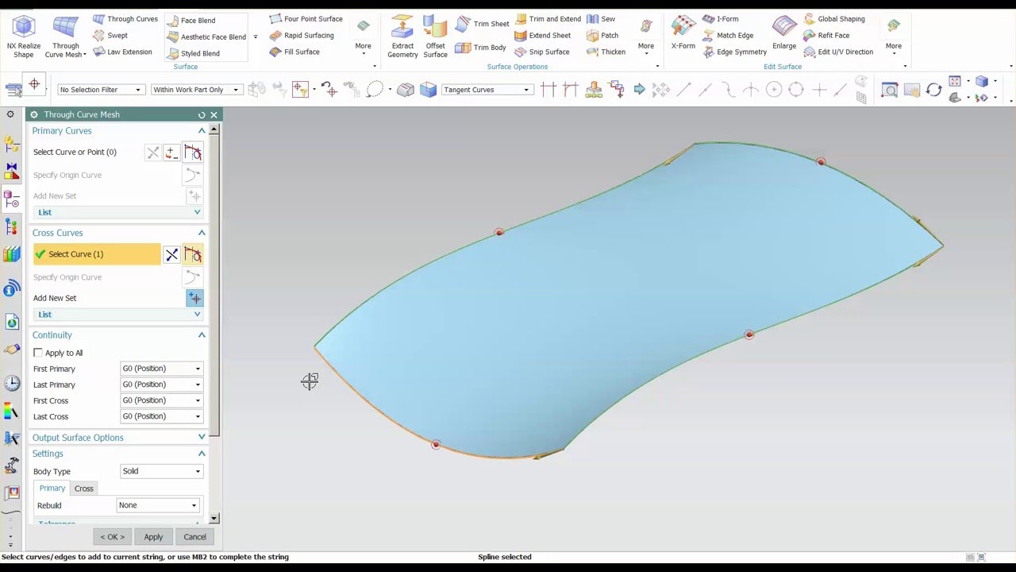Start the Rapid Surfacing tool
The width and height of the screenshot is (1016, 572).
pyautogui.click(x=301, y=36)
